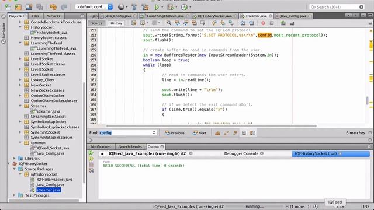Image resolution: width=374 pixels, height=210 pixels.
Task: Click the uncomment lines icon in editor toolbar
Action: (x=292, y=23)
